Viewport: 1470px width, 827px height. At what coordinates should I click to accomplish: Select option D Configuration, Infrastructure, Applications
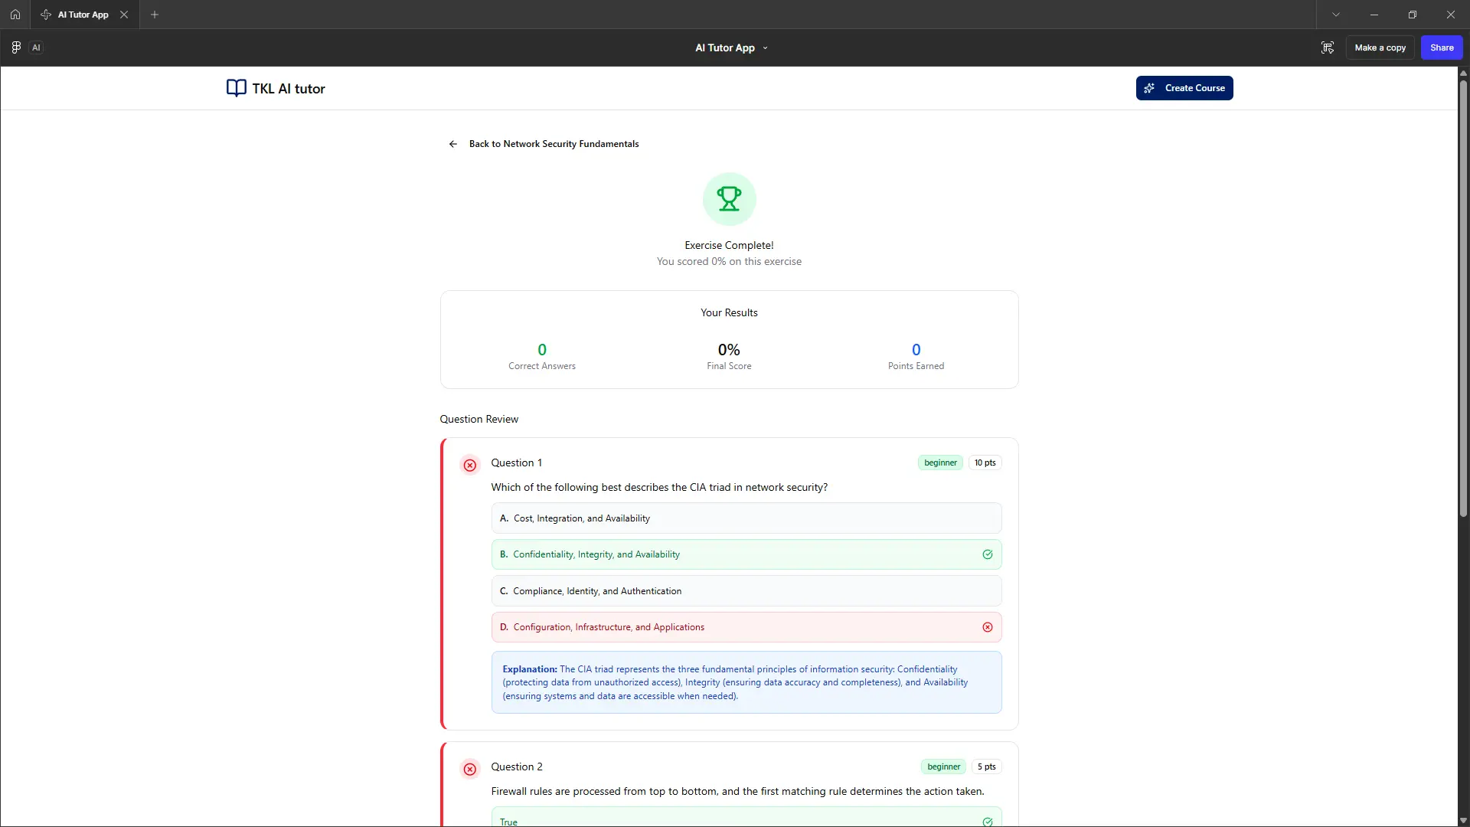click(746, 627)
